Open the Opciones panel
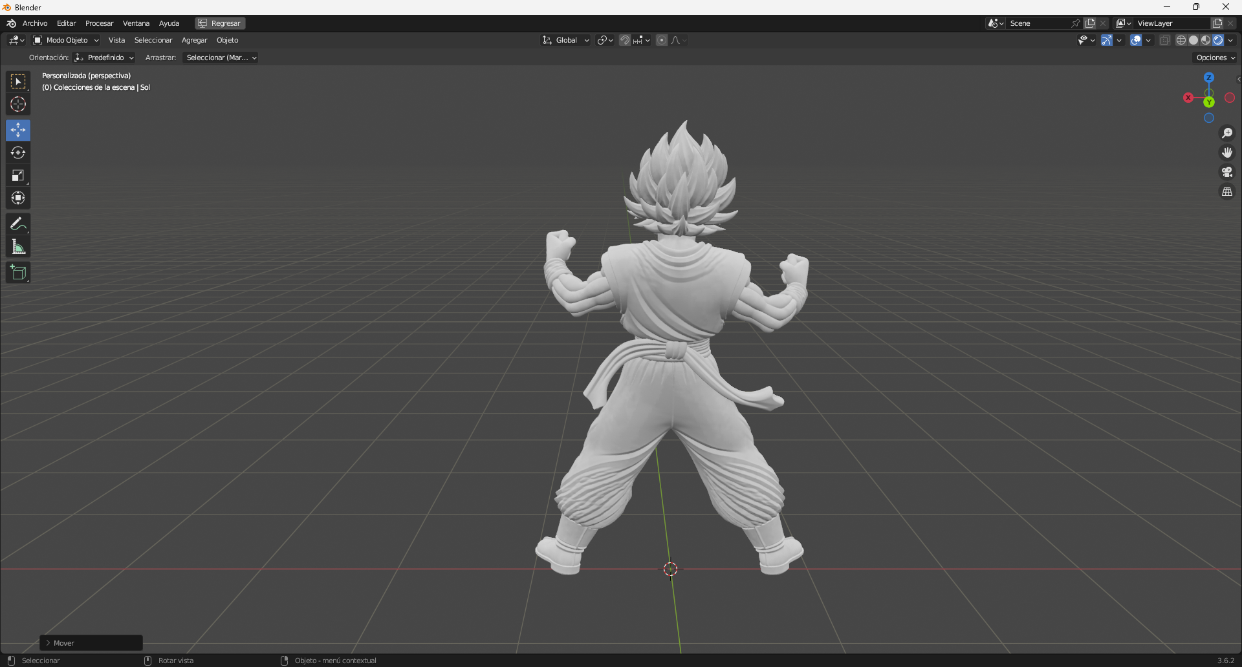1242x667 pixels. pos(1215,57)
